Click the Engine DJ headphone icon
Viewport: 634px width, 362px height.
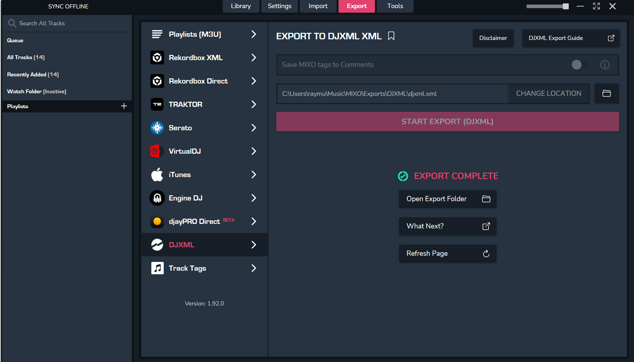(x=157, y=198)
